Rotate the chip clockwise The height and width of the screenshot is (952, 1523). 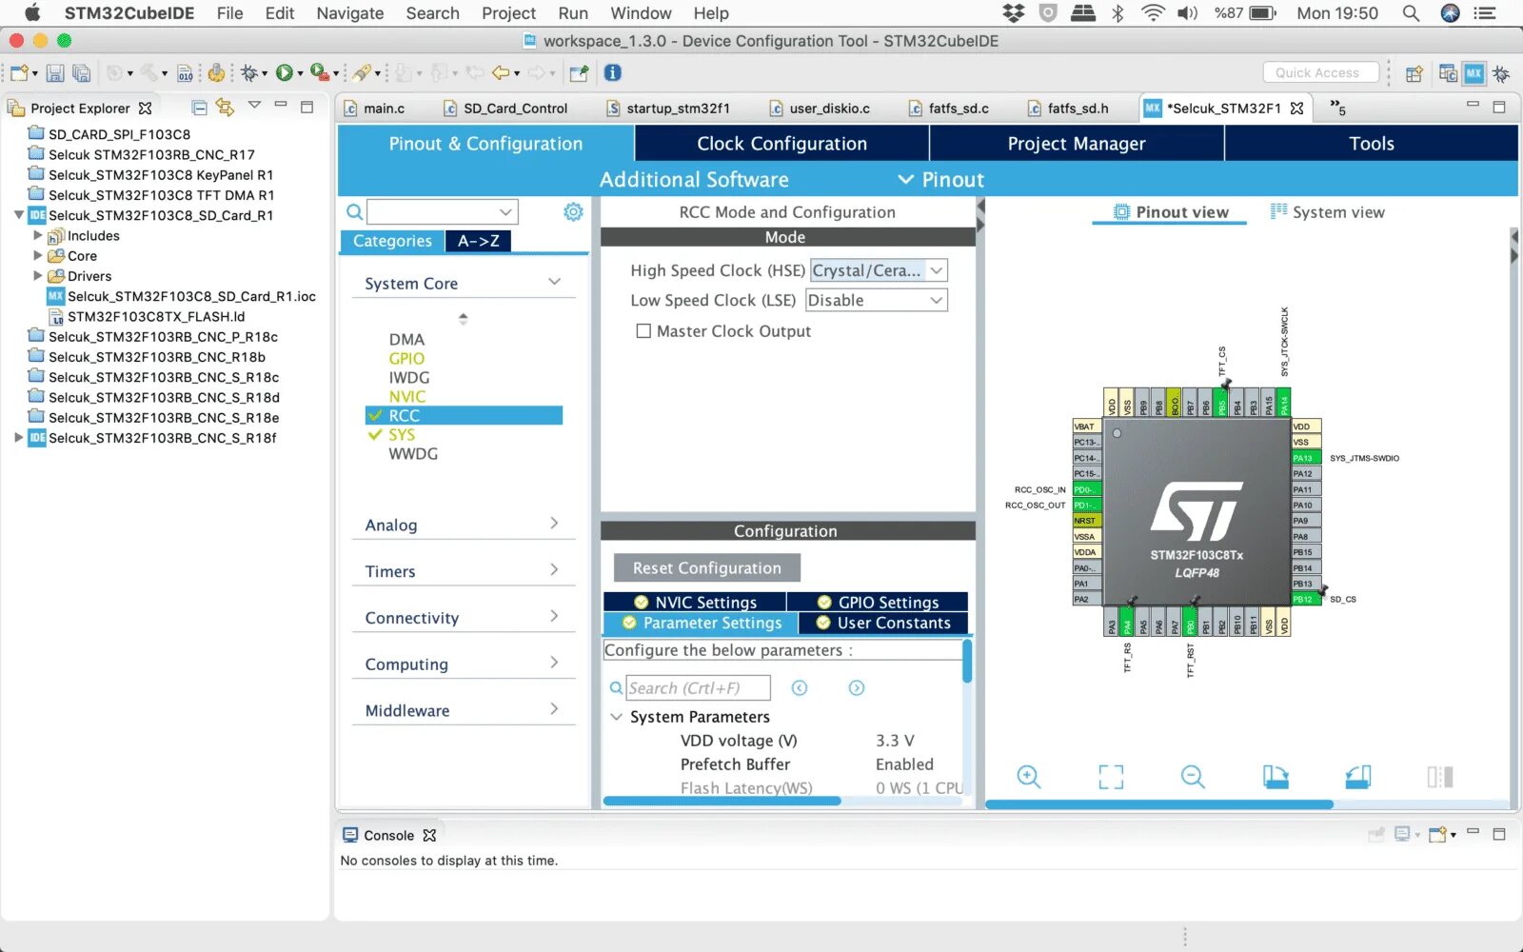pos(1276,777)
